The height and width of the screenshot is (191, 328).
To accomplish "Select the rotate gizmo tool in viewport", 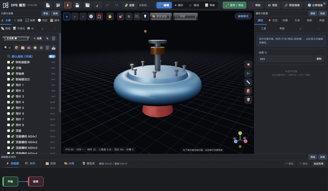I will (x=75, y=16).
